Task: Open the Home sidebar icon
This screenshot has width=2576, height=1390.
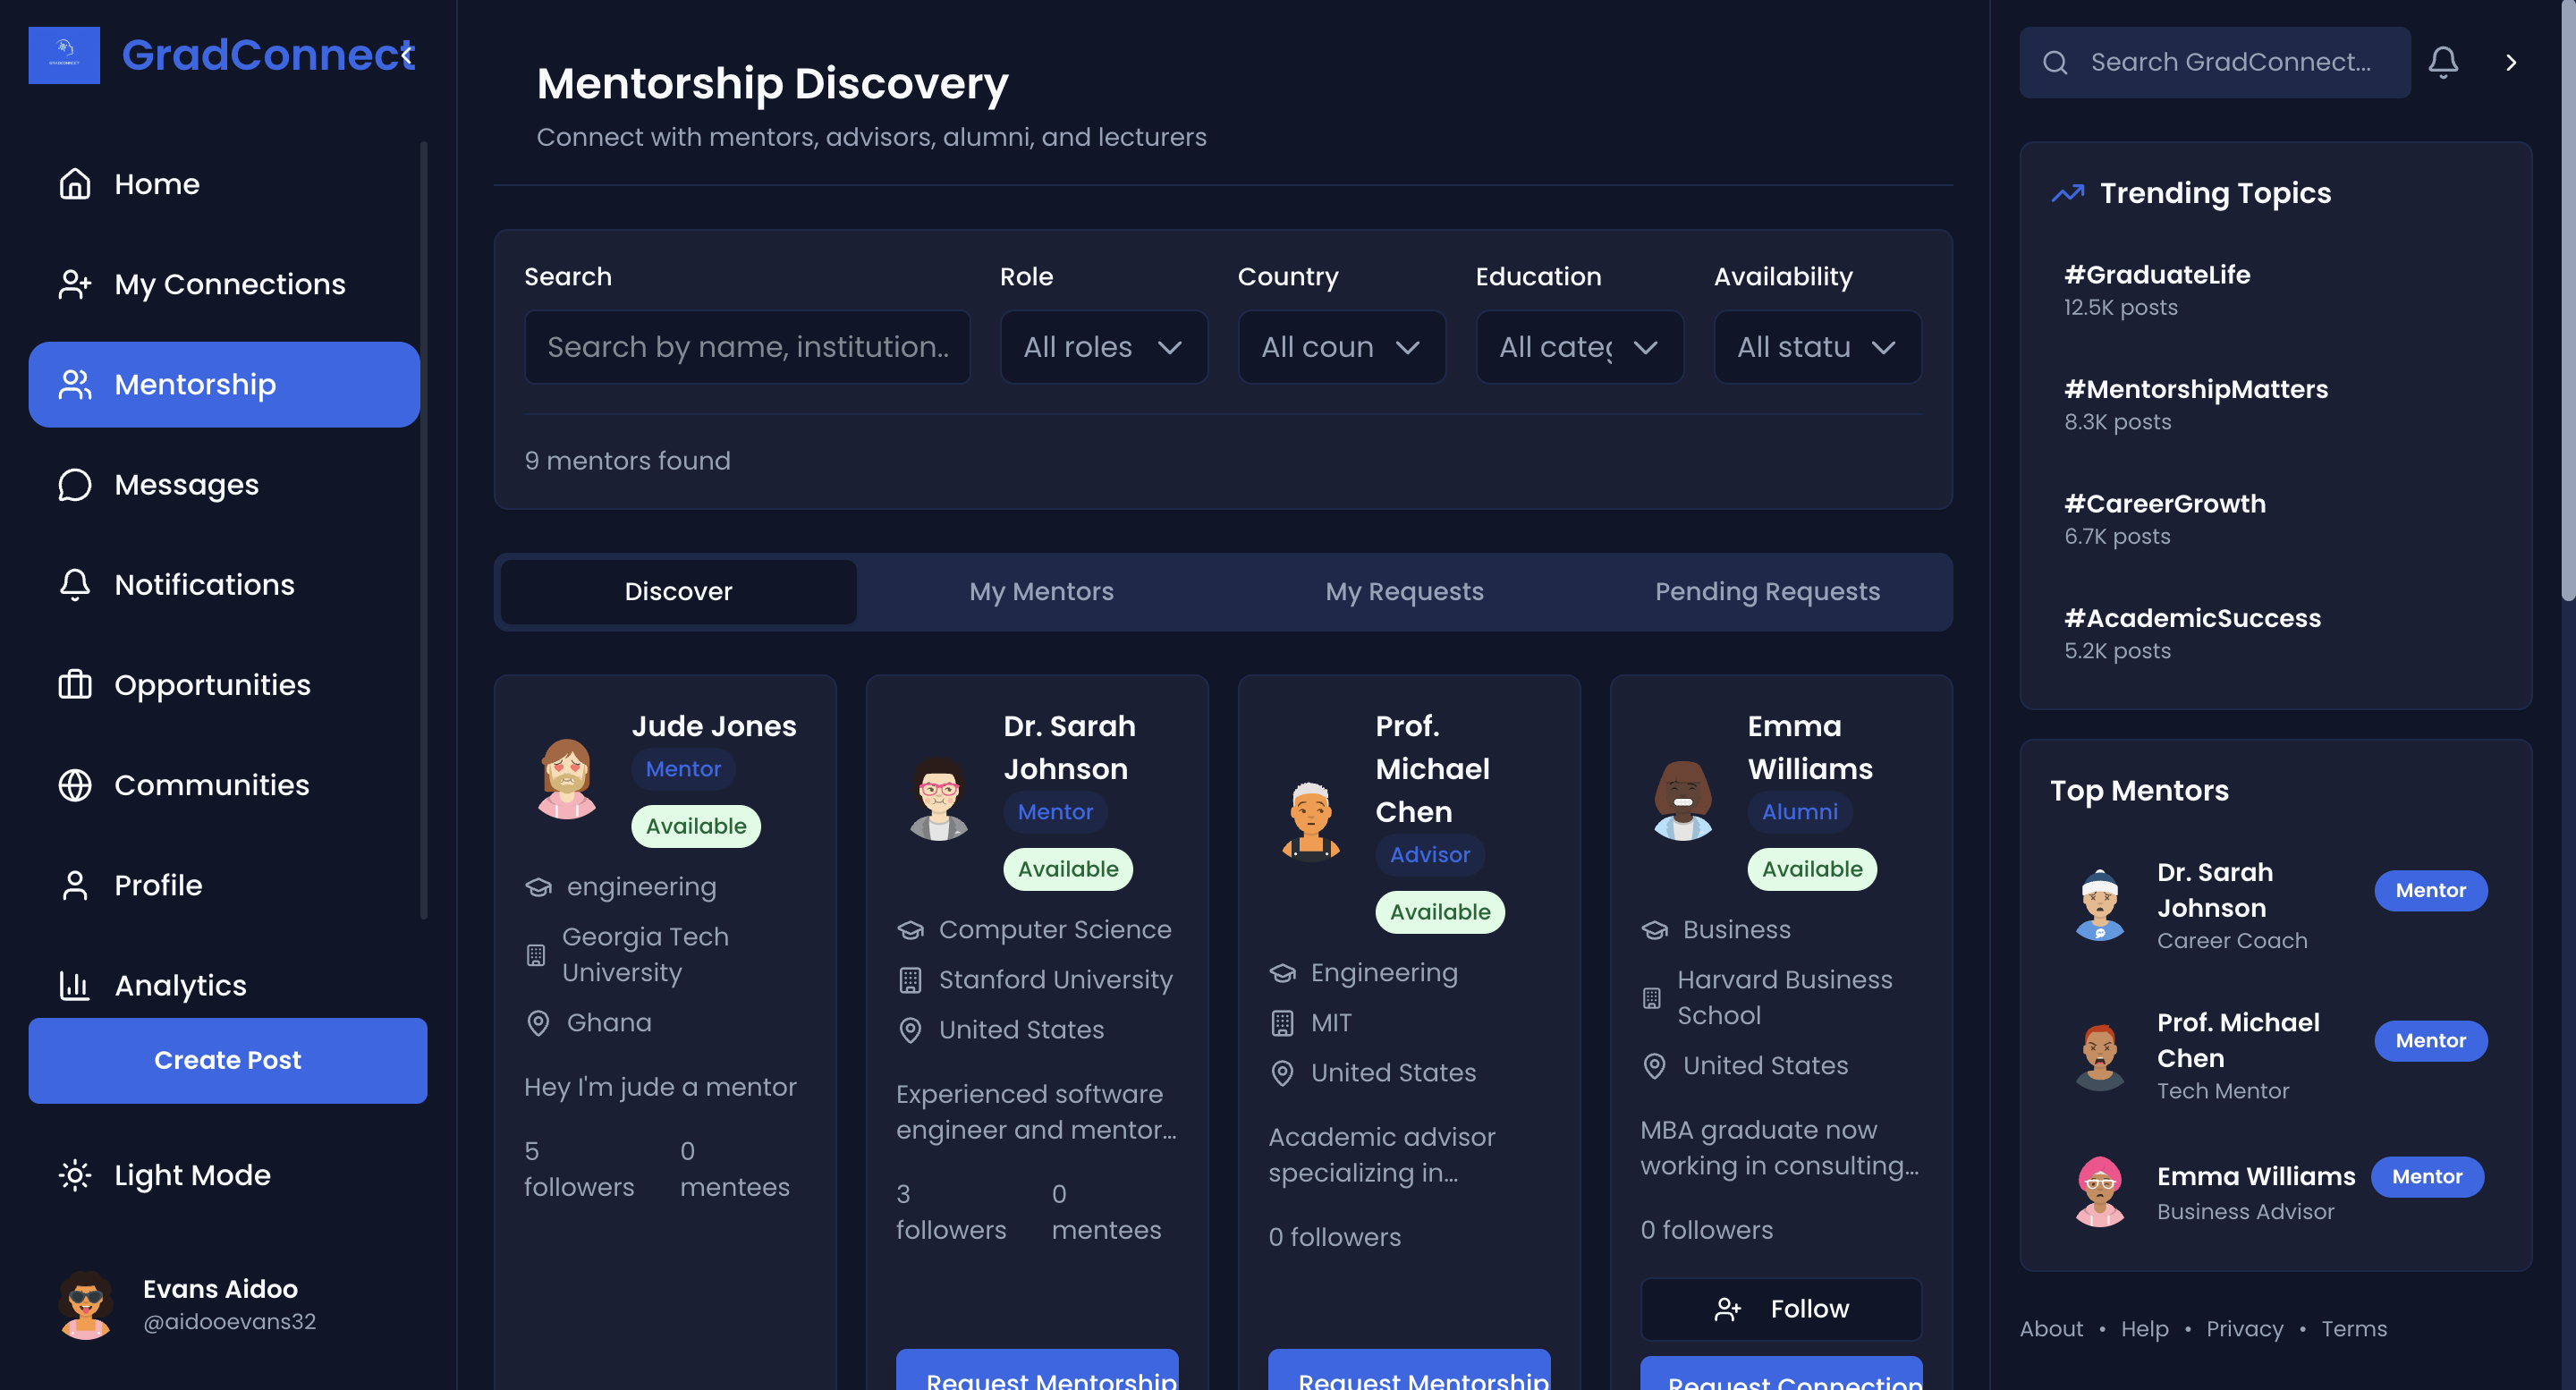Action: pyautogui.click(x=75, y=183)
